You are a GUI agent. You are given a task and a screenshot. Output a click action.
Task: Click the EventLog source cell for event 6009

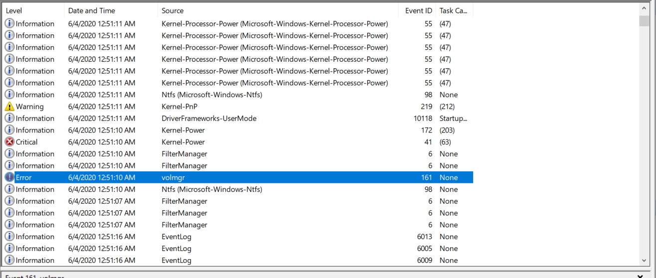176,260
